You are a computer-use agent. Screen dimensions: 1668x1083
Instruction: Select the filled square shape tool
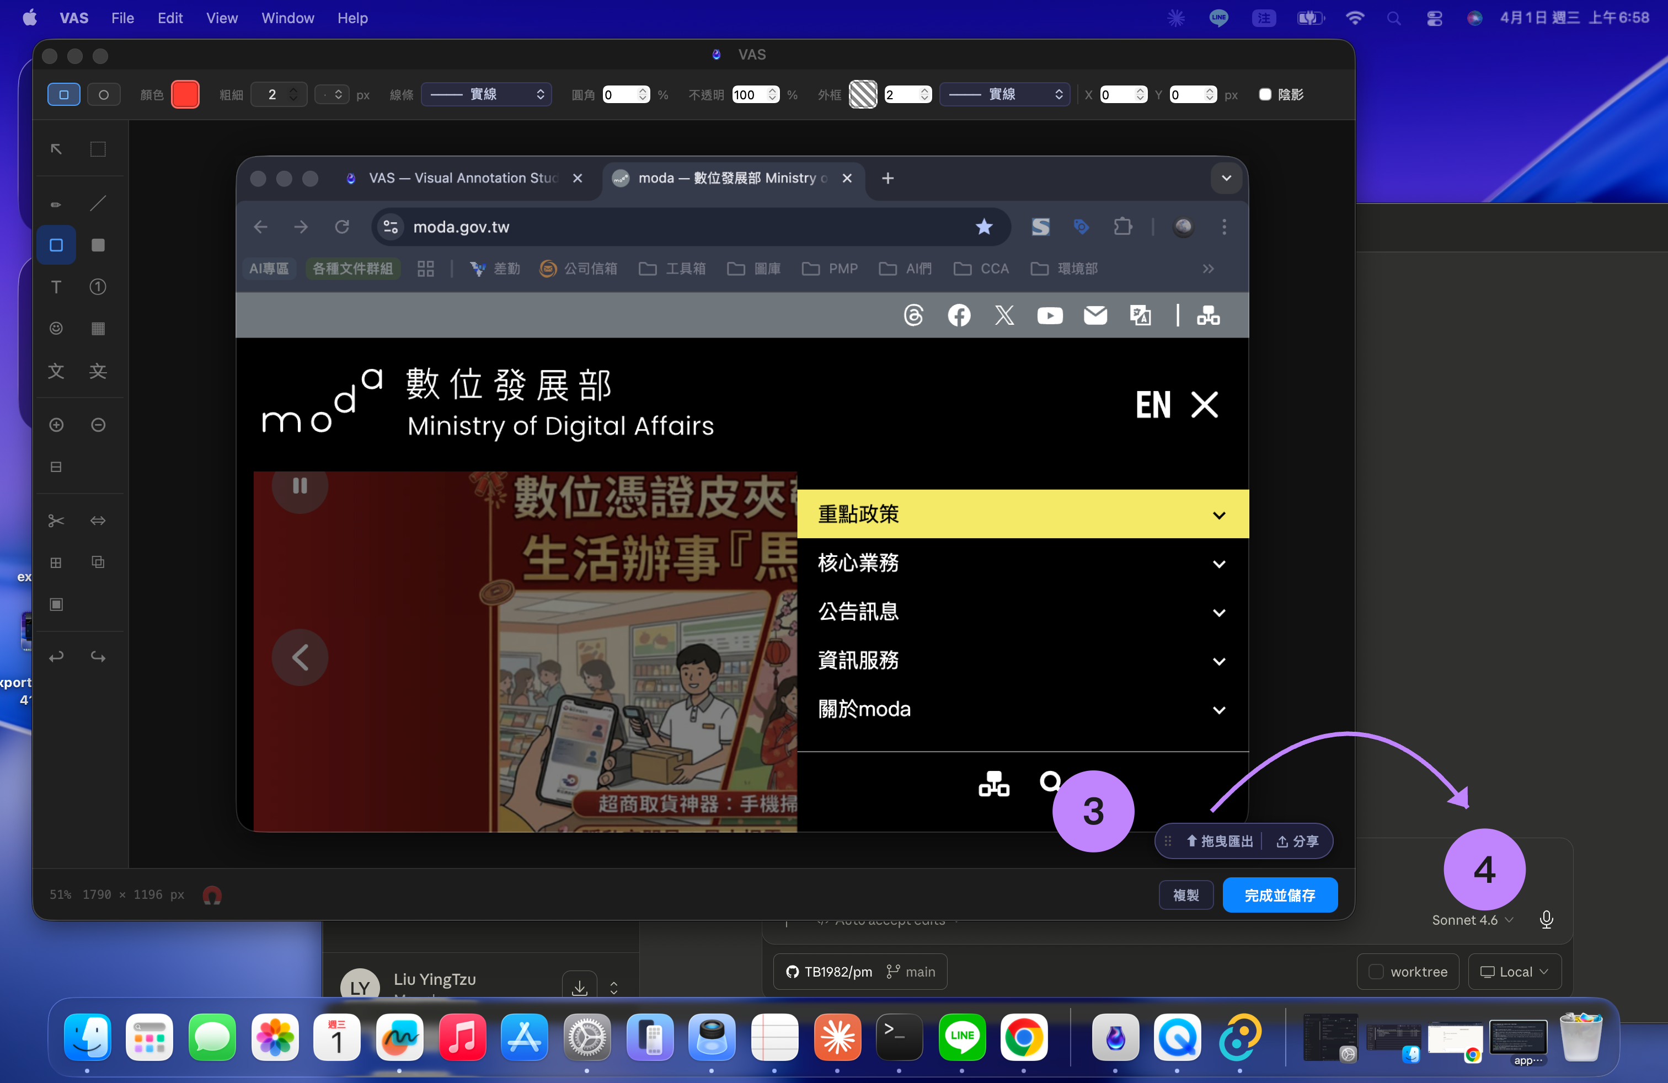coord(98,244)
